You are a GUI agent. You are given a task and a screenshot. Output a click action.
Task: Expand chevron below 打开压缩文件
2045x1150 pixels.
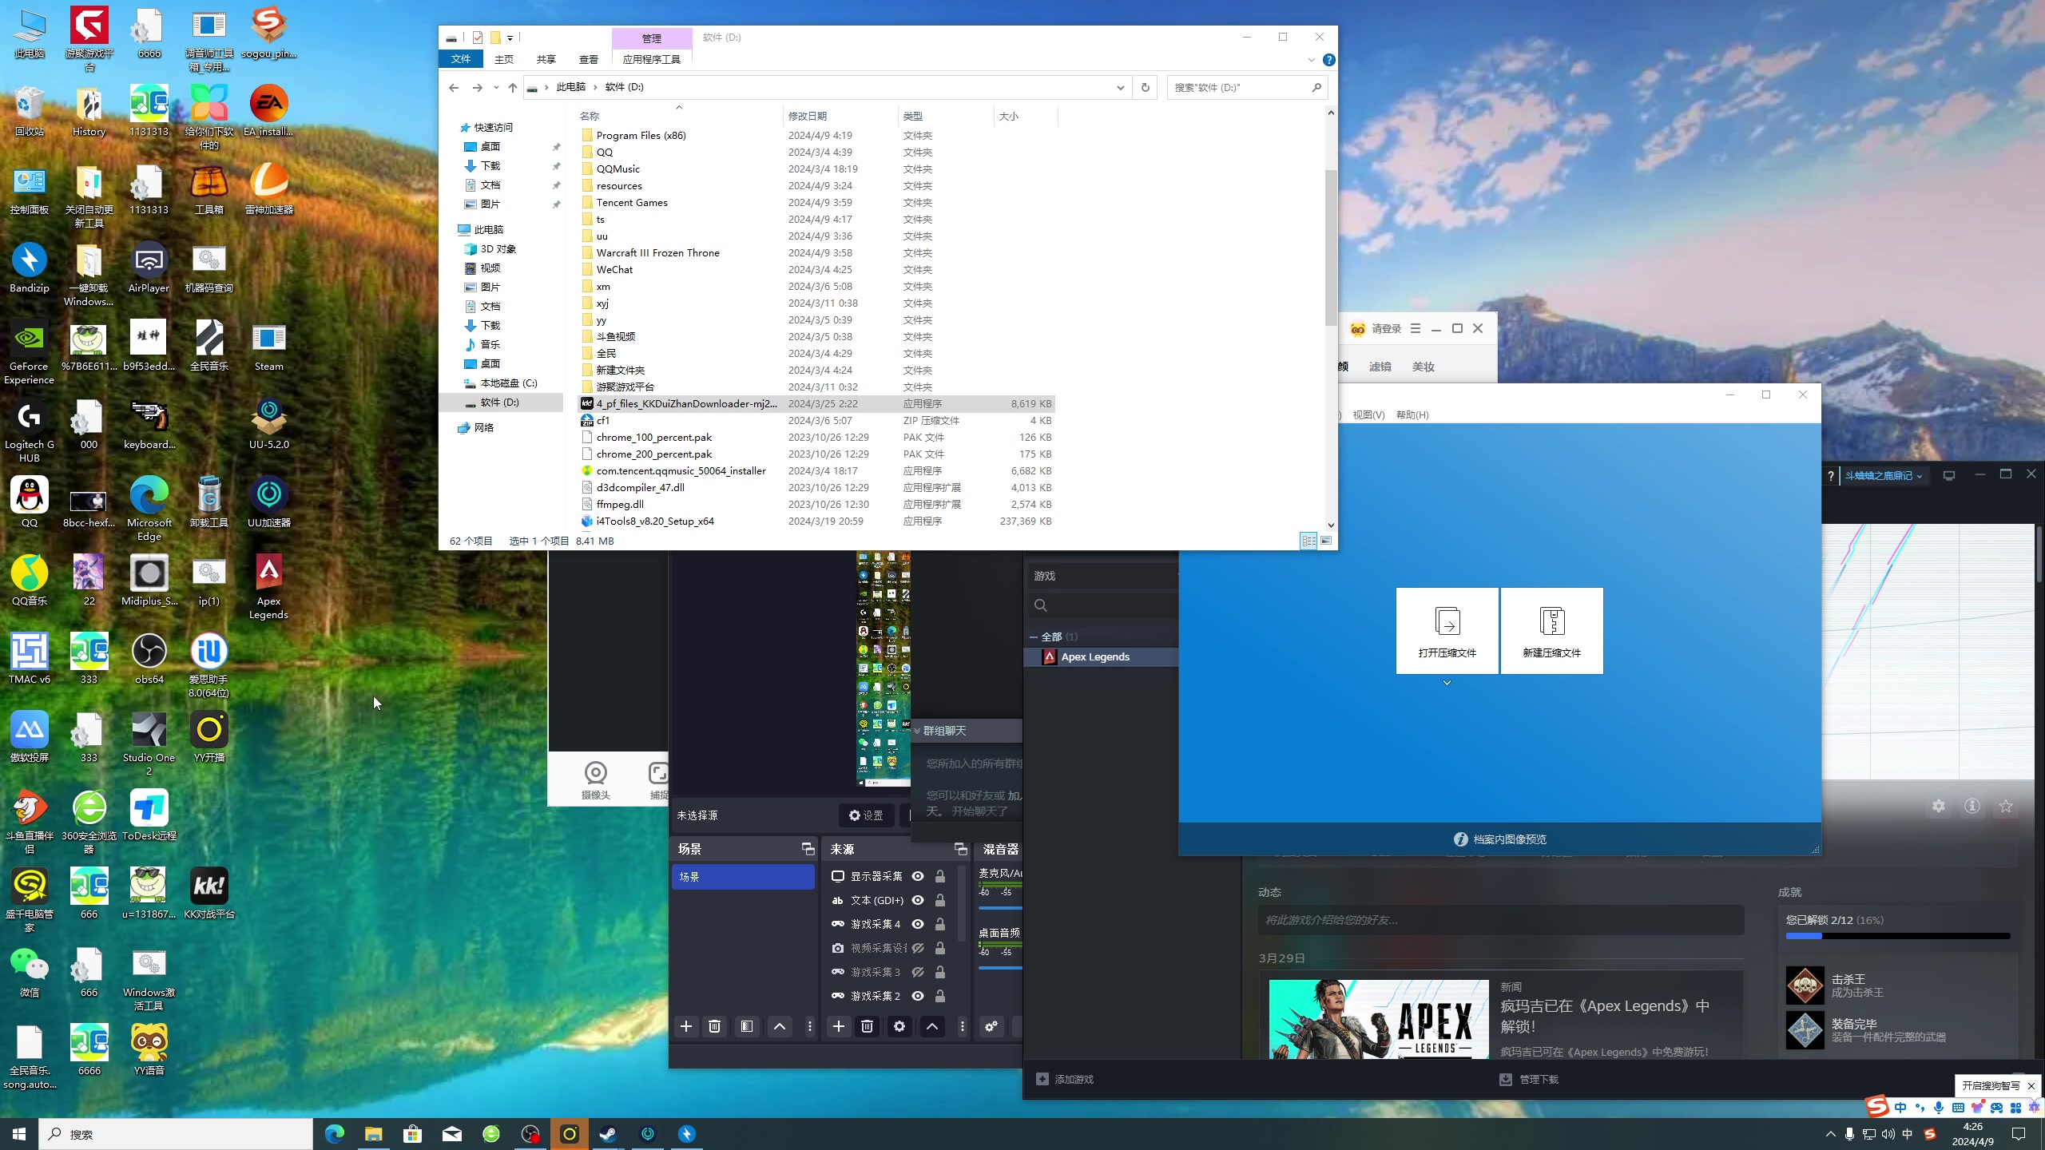tap(1447, 683)
